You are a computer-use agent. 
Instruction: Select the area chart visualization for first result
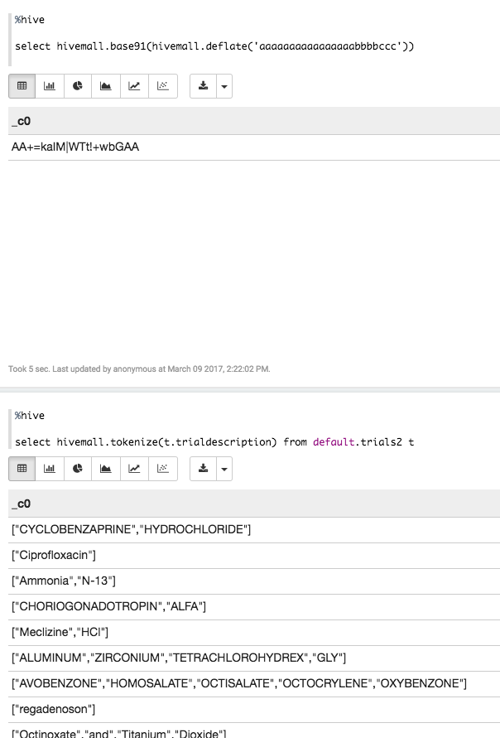105,85
